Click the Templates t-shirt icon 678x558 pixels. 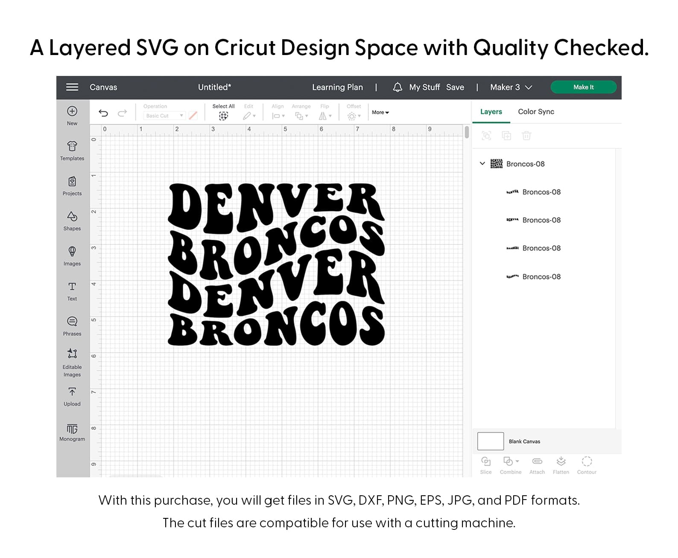click(x=72, y=151)
